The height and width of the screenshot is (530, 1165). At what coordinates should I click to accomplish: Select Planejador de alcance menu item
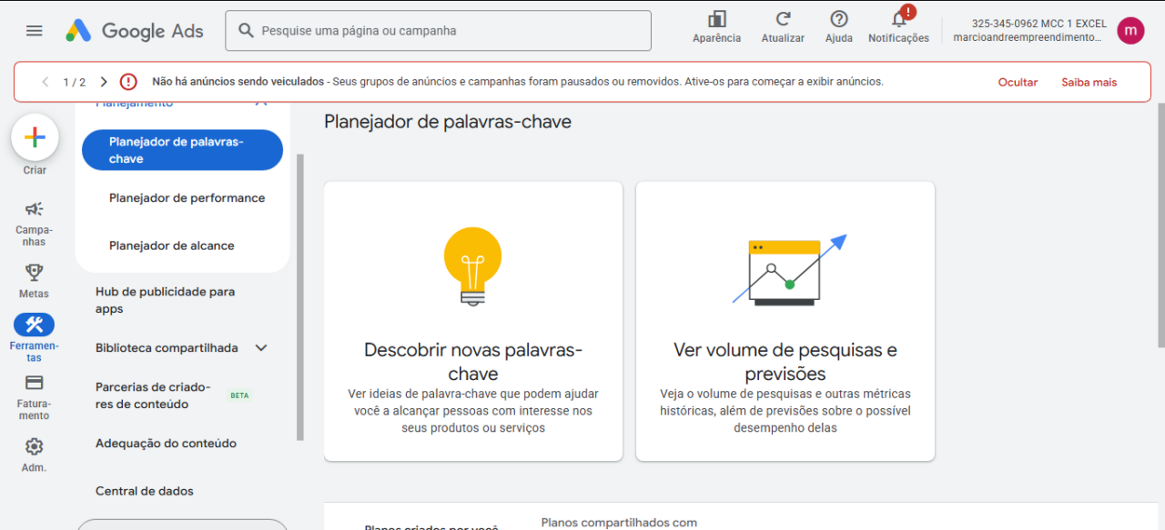171,246
